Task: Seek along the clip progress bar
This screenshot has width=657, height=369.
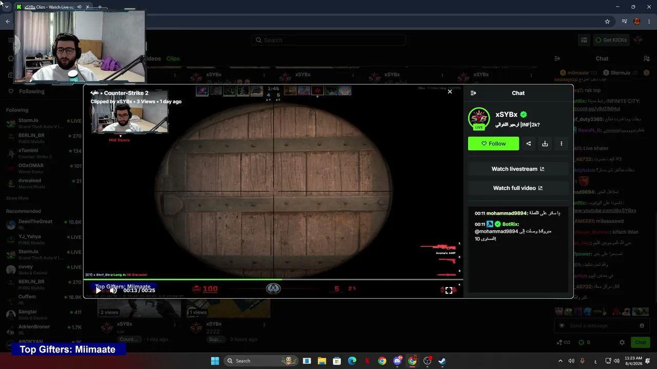Action: tap(274, 280)
